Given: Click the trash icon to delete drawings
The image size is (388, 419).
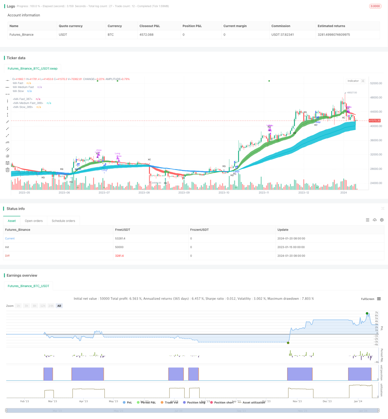Looking at the screenshot, I should click(7, 170).
